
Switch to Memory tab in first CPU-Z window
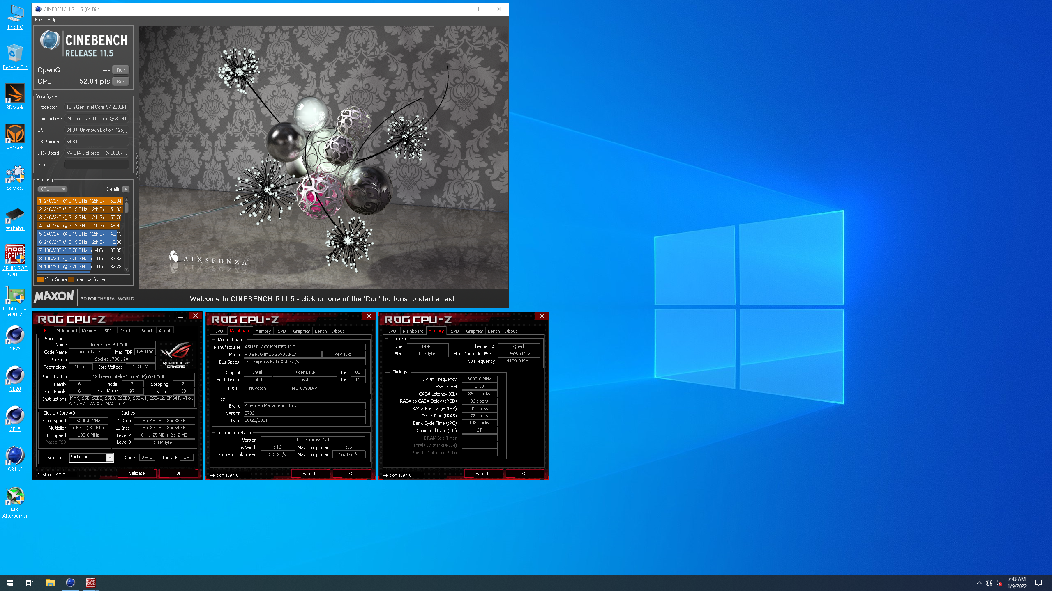coord(90,331)
